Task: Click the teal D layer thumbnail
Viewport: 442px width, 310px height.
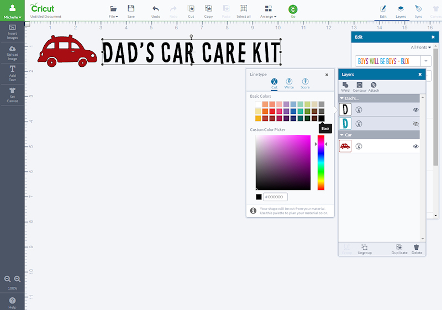Action: (x=345, y=124)
